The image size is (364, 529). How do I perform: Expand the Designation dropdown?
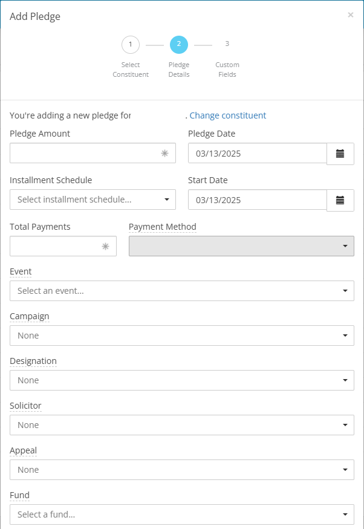point(182,380)
